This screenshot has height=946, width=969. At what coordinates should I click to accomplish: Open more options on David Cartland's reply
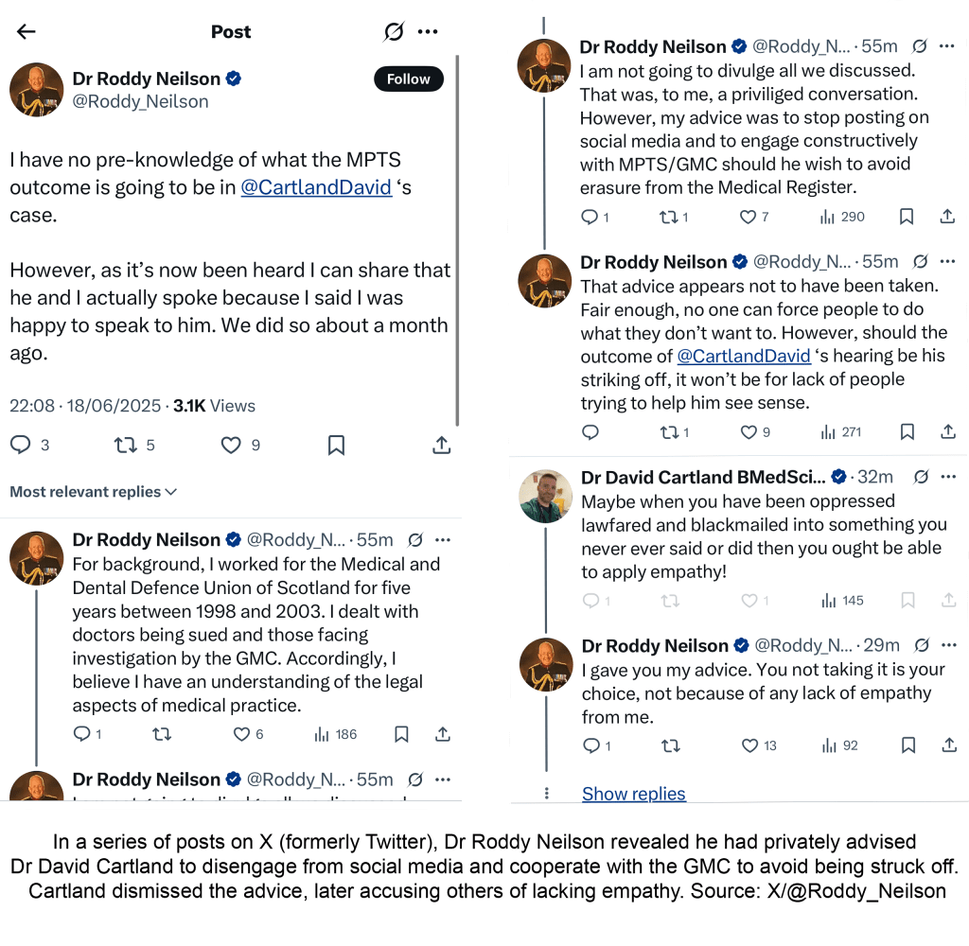(946, 477)
